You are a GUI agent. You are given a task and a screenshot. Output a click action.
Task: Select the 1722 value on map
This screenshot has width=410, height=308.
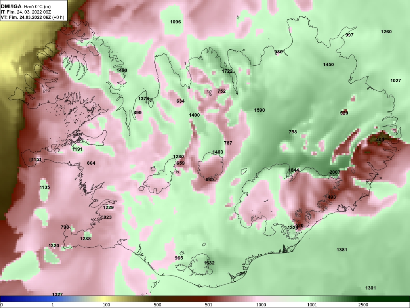pos(227,71)
